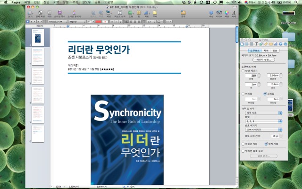Select the Graphic inspector icon
The width and height of the screenshot is (302, 189).
[x=261, y=44]
